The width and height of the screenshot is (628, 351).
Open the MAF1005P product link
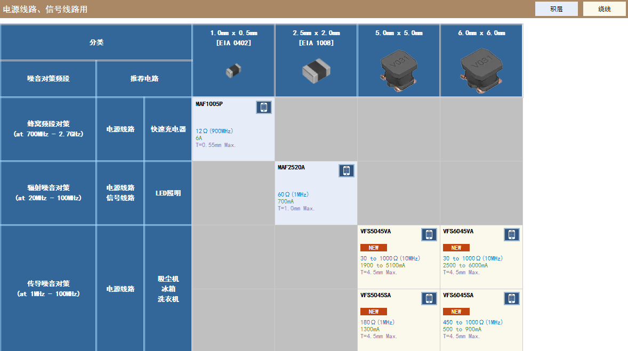point(209,104)
